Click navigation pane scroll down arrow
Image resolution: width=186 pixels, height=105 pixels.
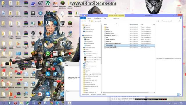click(101, 92)
